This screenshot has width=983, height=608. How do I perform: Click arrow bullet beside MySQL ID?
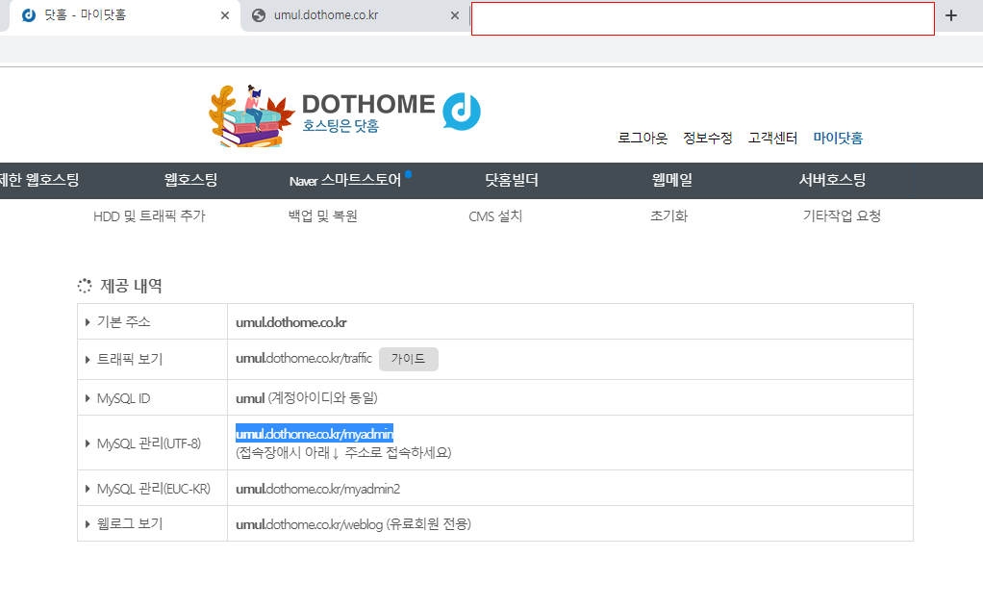point(88,398)
